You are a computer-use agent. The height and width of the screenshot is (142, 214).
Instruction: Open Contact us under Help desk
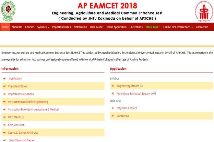pyautogui.click(x=123, y=116)
